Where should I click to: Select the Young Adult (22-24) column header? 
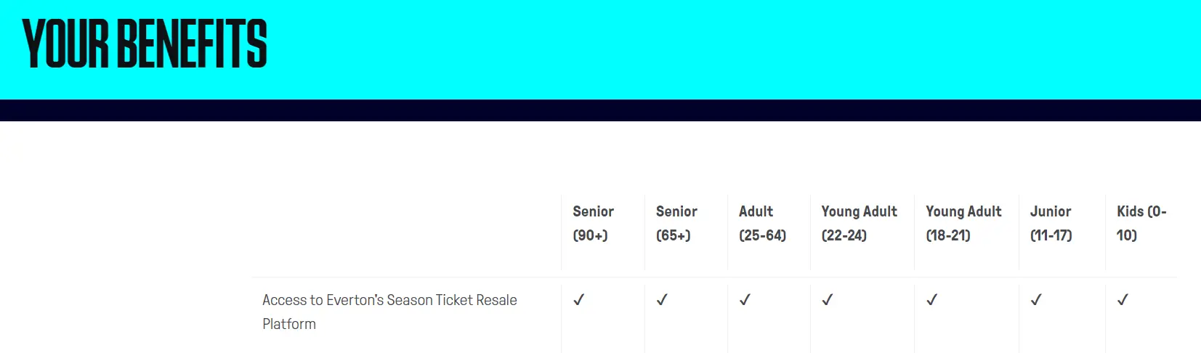pyautogui.click(x=859, y=223)
